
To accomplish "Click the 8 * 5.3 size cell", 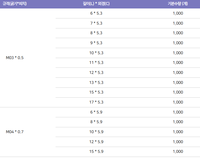I will 96,33.
